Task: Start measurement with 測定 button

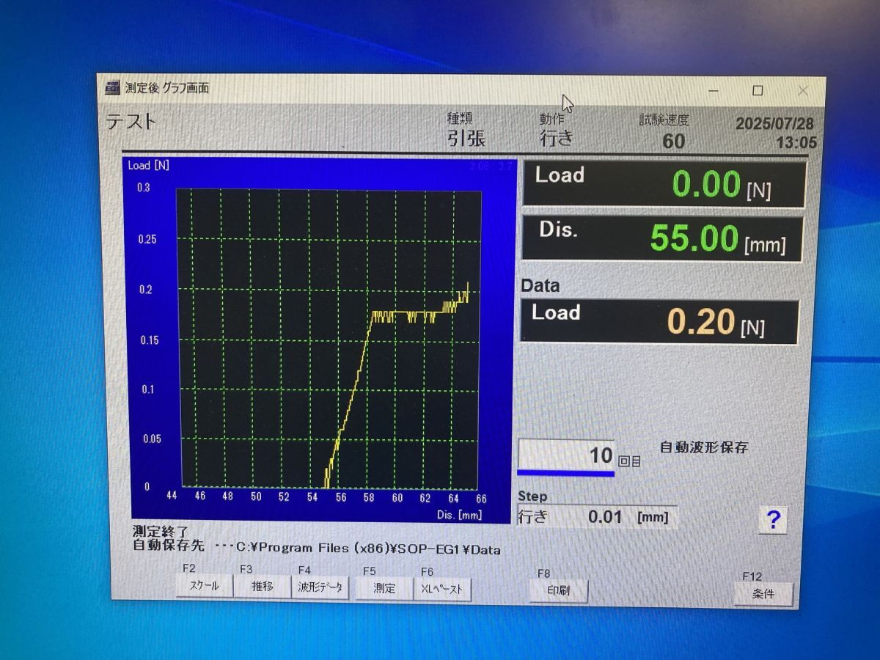Action: 384,588
